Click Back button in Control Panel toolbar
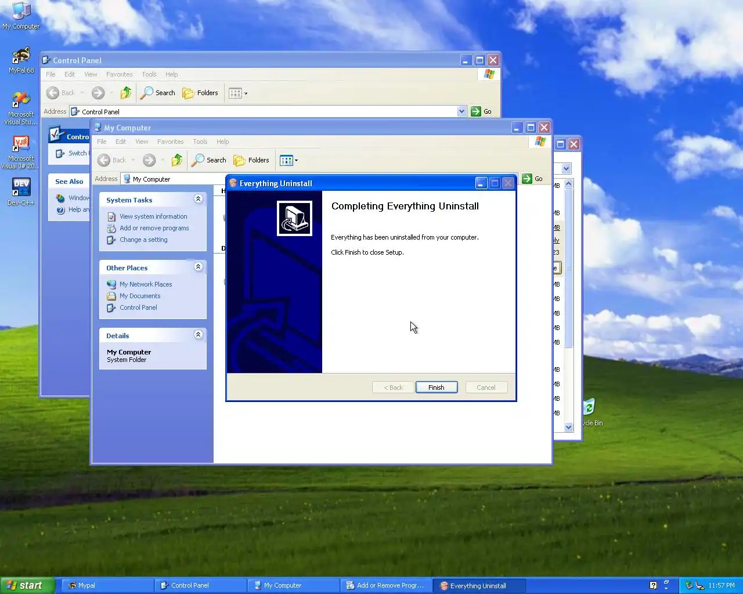The image size is (743, 594). click(x=61, y=93)
